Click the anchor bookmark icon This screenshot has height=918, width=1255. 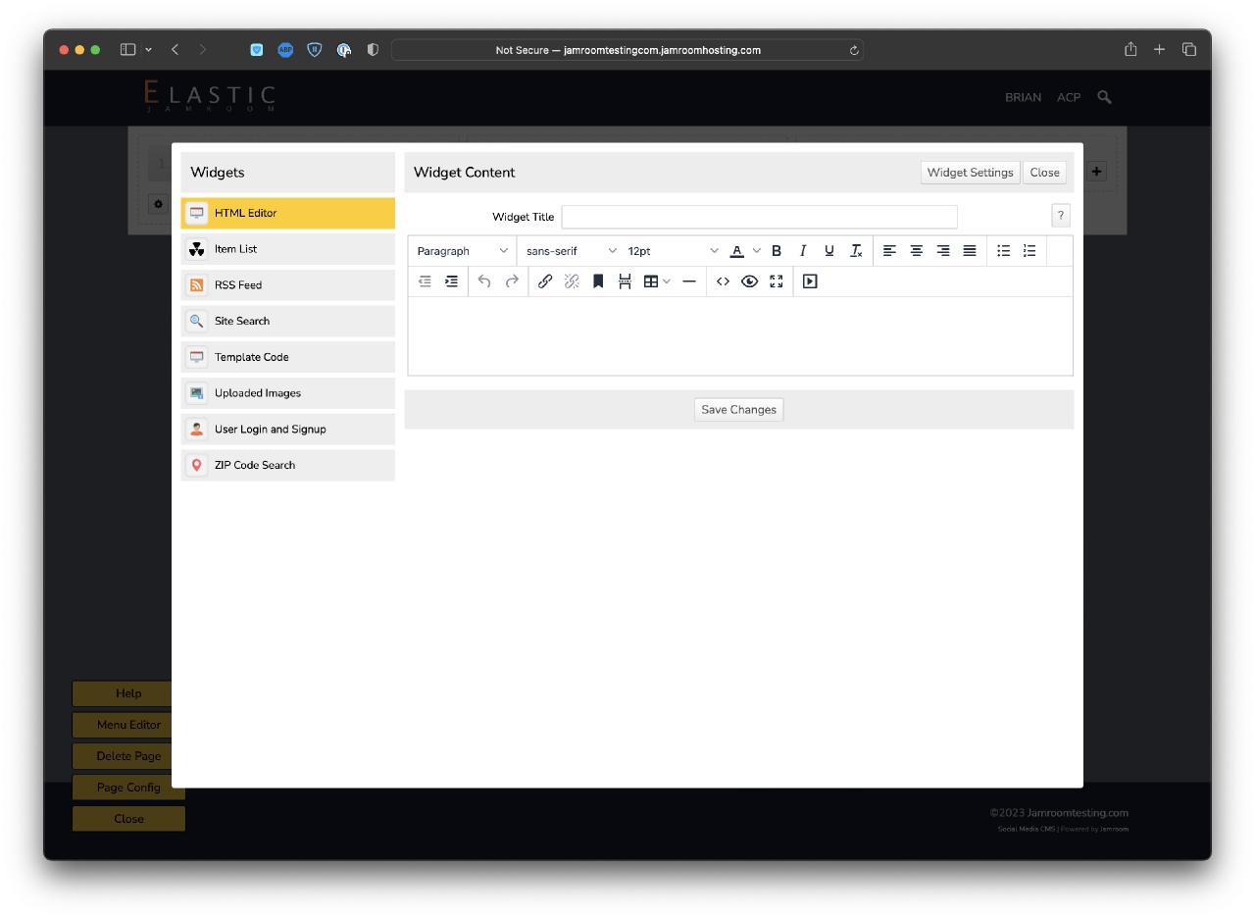[598, 281]
